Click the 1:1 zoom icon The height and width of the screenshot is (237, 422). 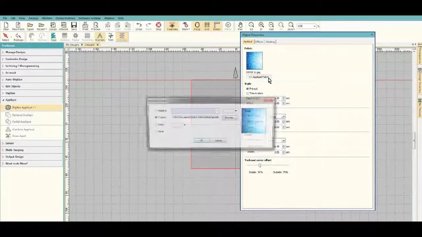coord(251,26)
